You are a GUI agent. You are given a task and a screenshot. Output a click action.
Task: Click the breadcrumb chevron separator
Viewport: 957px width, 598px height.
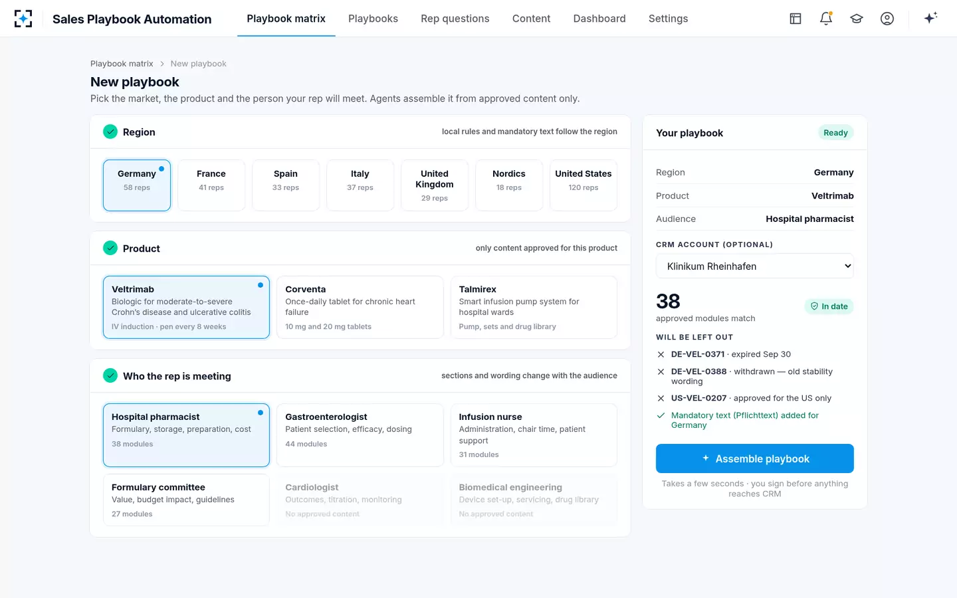click(161, 64)
